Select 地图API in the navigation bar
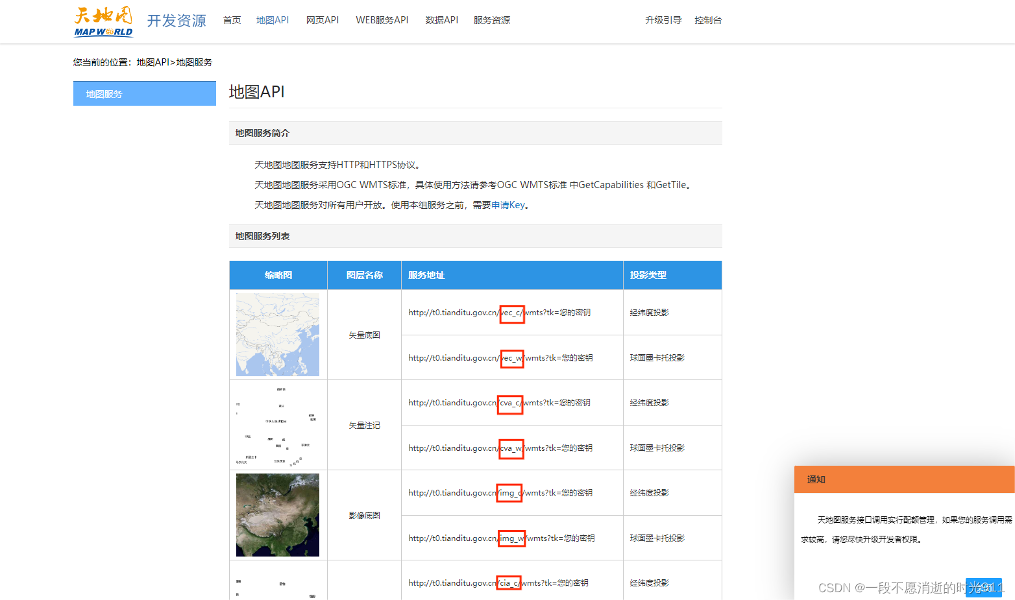The height and width of the screenshot is (600, 1015). [273, 20]
